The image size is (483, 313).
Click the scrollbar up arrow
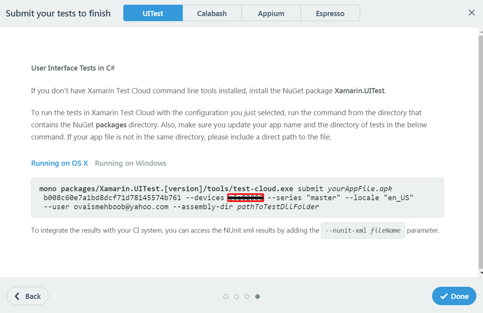pyautogui.click(x=480, y=31)
